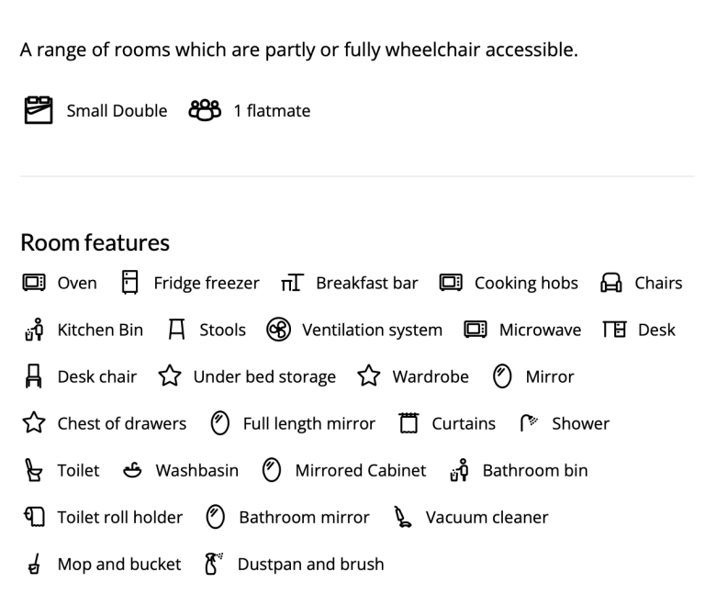The height and width of the screenshot is (594, 705).
Task: Click the Mop and bucket icon
Action: pos(34,564)
